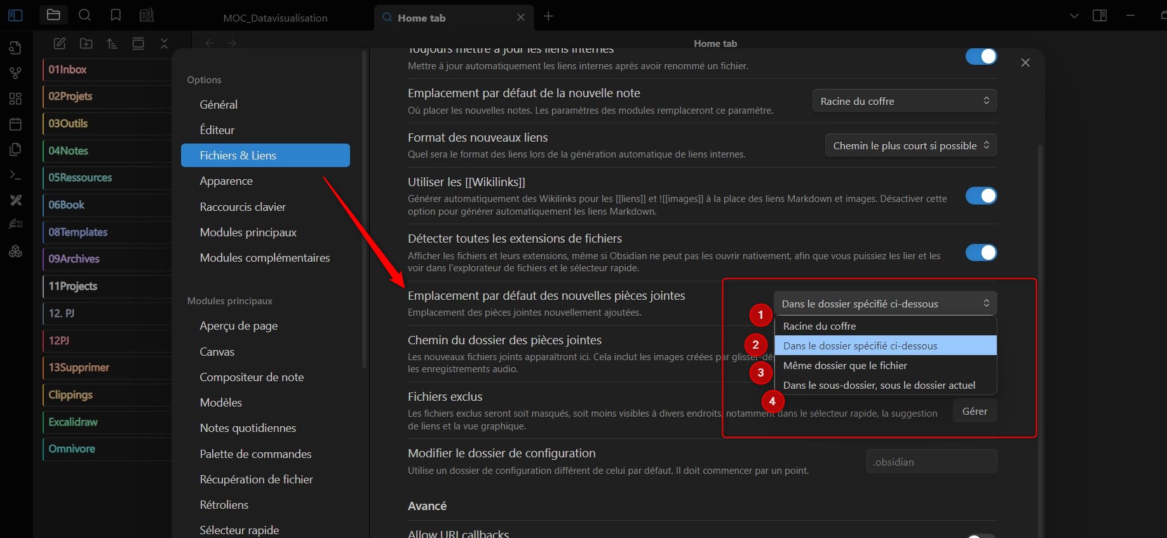The height and width of the screenshot is (538, 1167).
Task: Add a new tab plus icon
Action: click(548, 17)
